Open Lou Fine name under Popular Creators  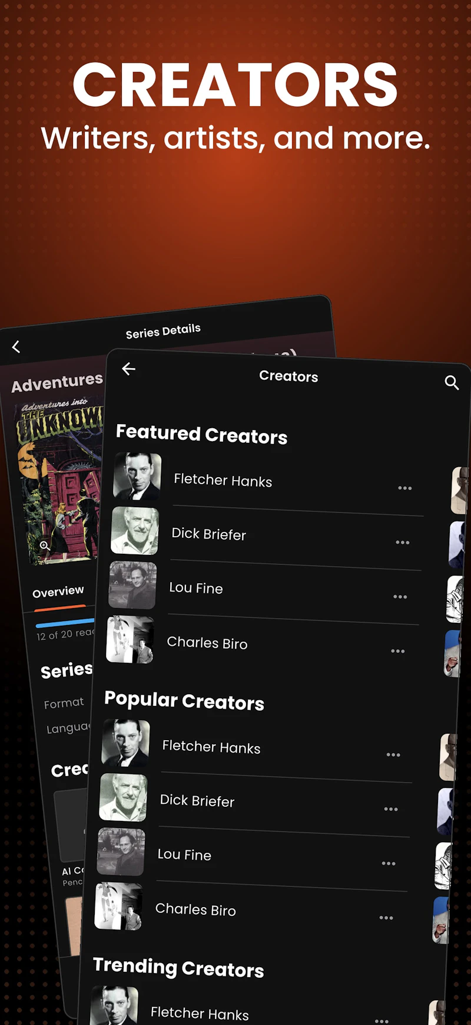(184, 854)
